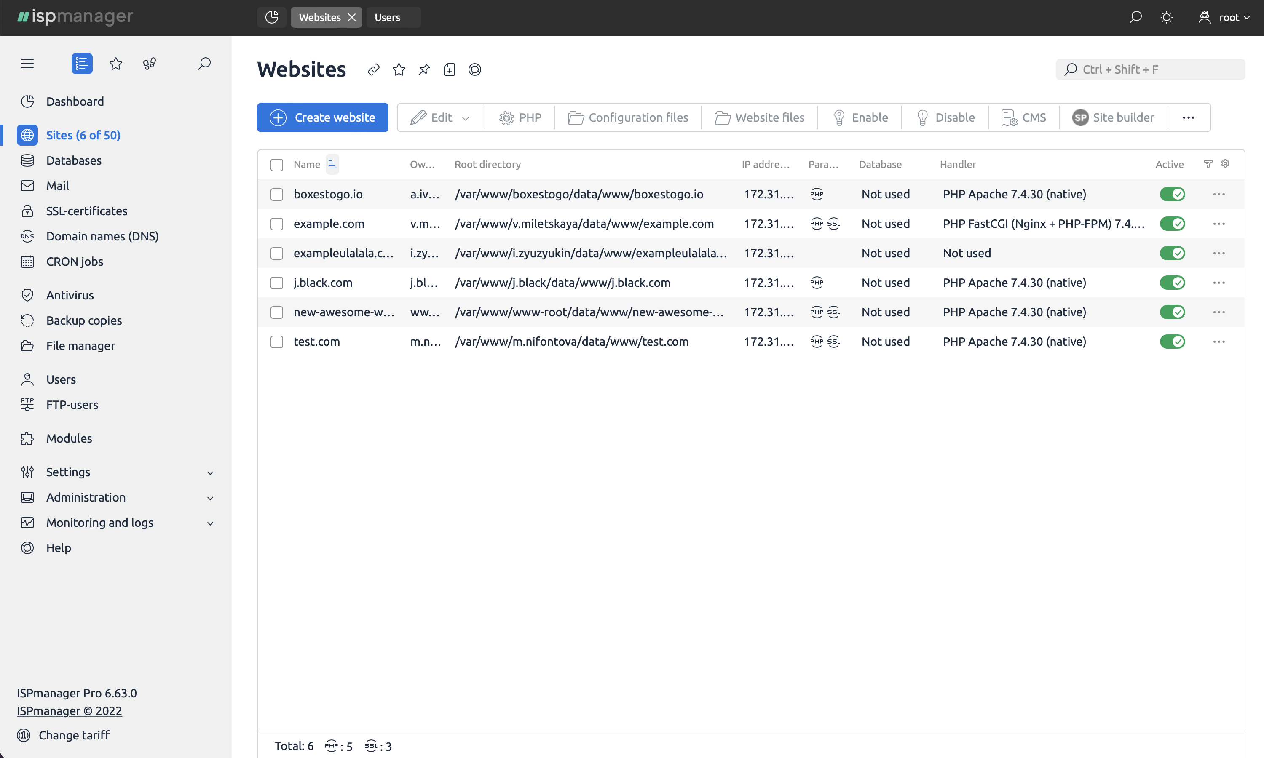Click the Create website button
Image resolution: width=1264 pixels, height=758 pixels.
pyautogui.click(x=322, y=117)
